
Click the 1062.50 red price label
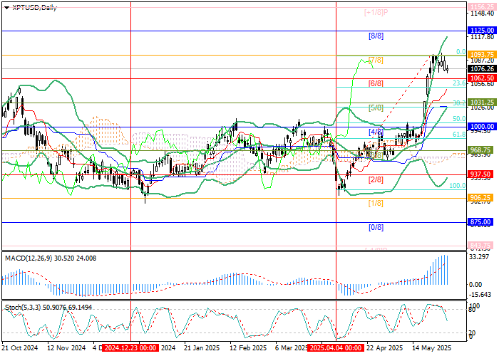(x=482, y=78)
